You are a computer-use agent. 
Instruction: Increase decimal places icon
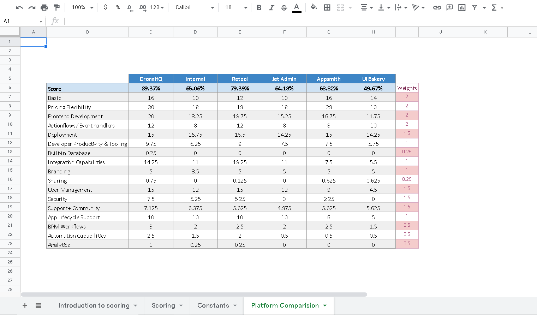point(142,7)
